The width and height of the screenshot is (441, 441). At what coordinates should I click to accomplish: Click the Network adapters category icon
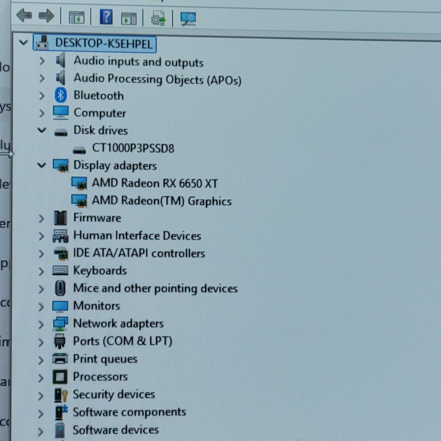tap(60, 324)
